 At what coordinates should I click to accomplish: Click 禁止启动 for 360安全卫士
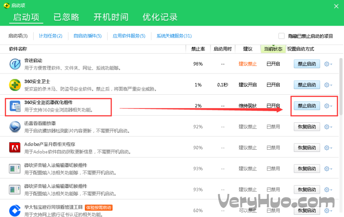point(307,85)
